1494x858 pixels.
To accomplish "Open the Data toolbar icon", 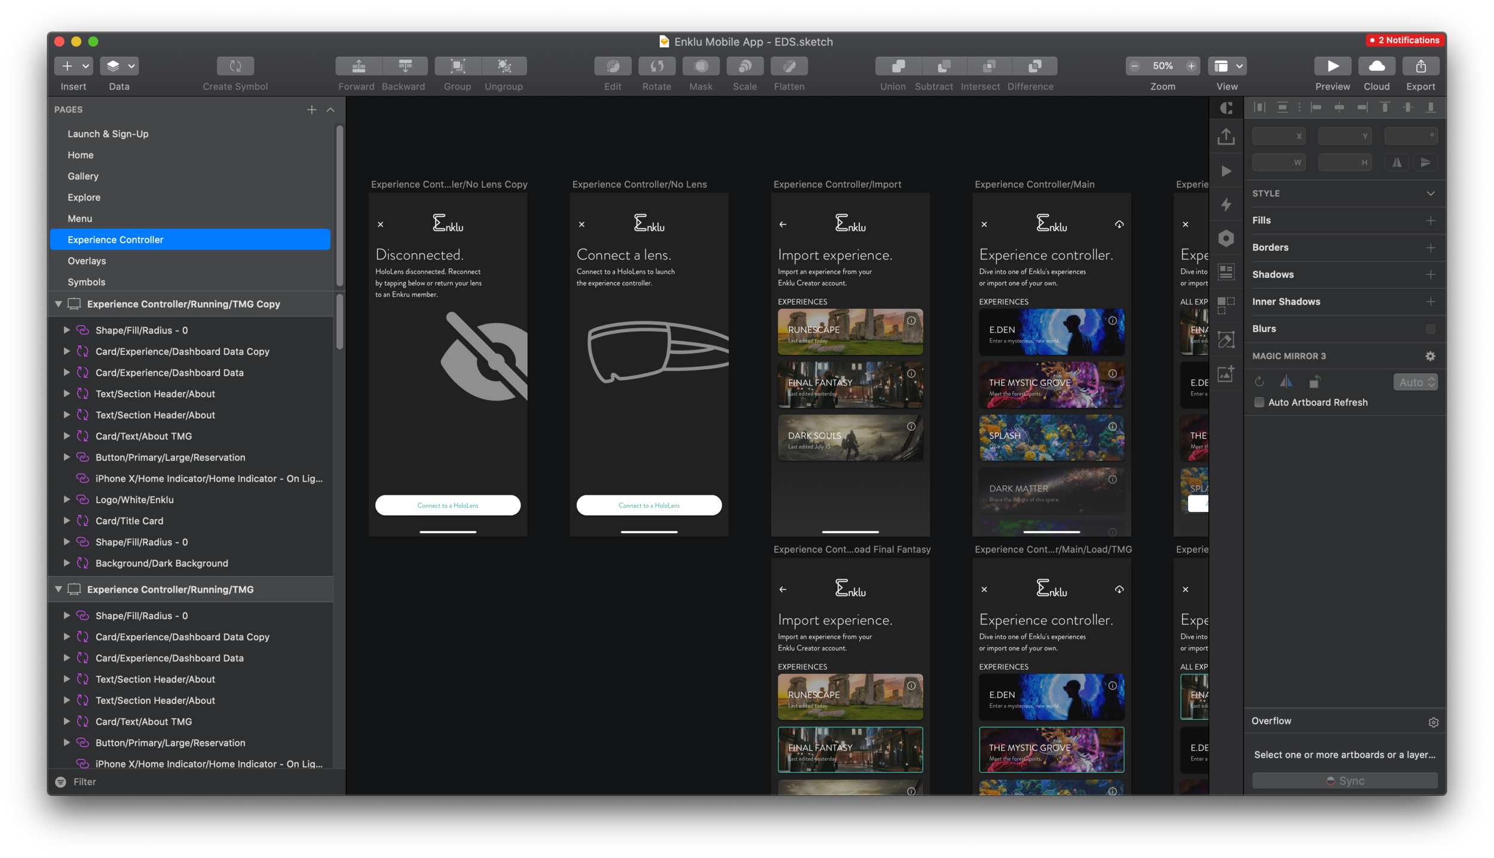I will click(119, 66).
